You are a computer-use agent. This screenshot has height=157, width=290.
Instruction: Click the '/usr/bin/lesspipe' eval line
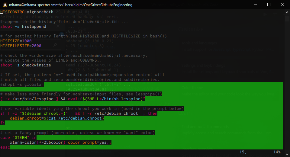(x=73, y=99)
